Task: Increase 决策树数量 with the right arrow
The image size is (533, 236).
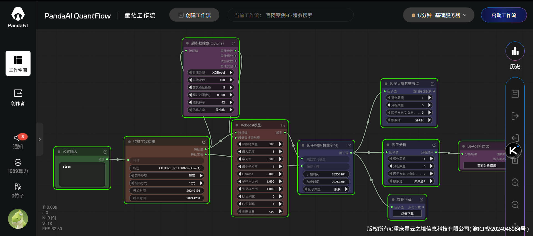Action: pos(280,144)
